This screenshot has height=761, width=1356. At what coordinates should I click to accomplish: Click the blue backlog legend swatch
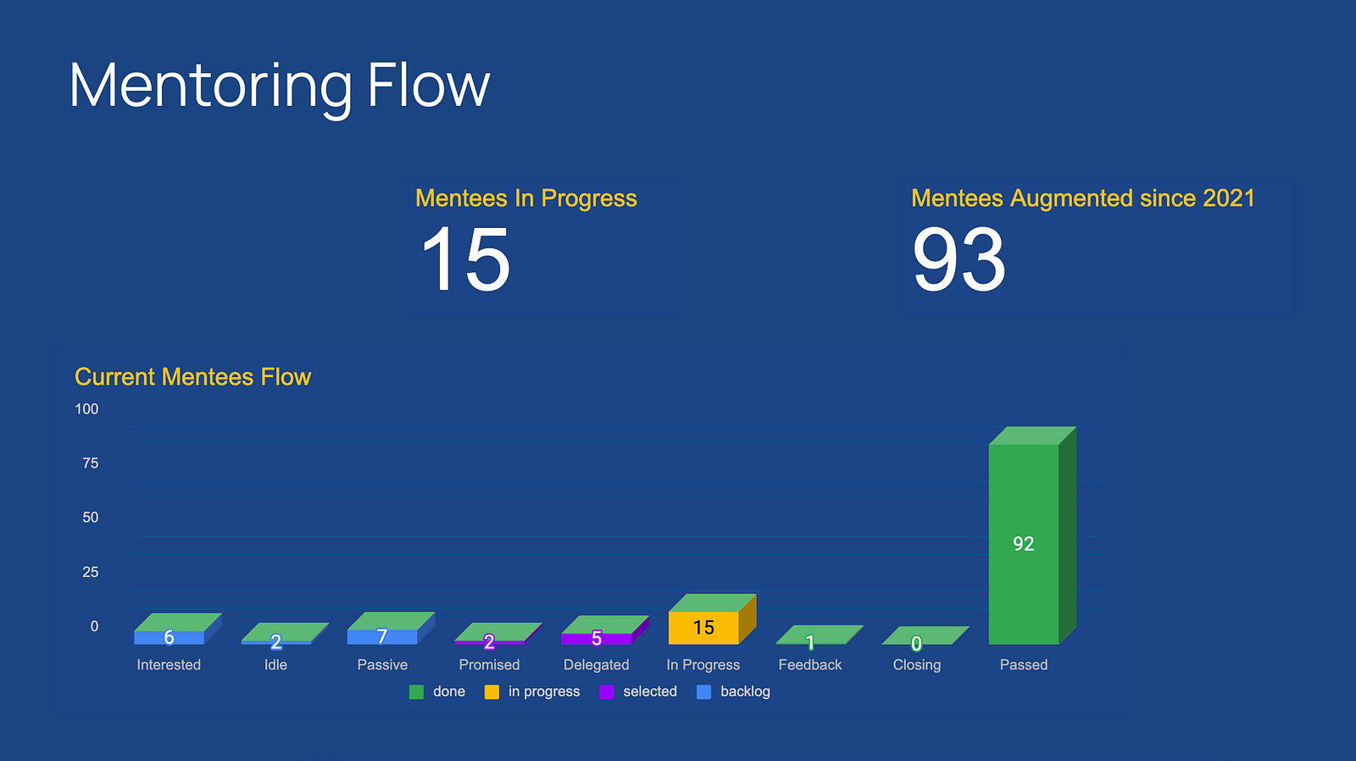click(x=703, y=692)
